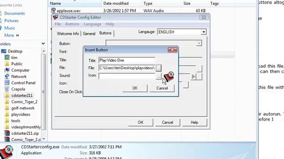The height and width of the screenshot is (159, 284).
Task: Browse for file in Insert Button dialog
Action: (x=158, y=68)
